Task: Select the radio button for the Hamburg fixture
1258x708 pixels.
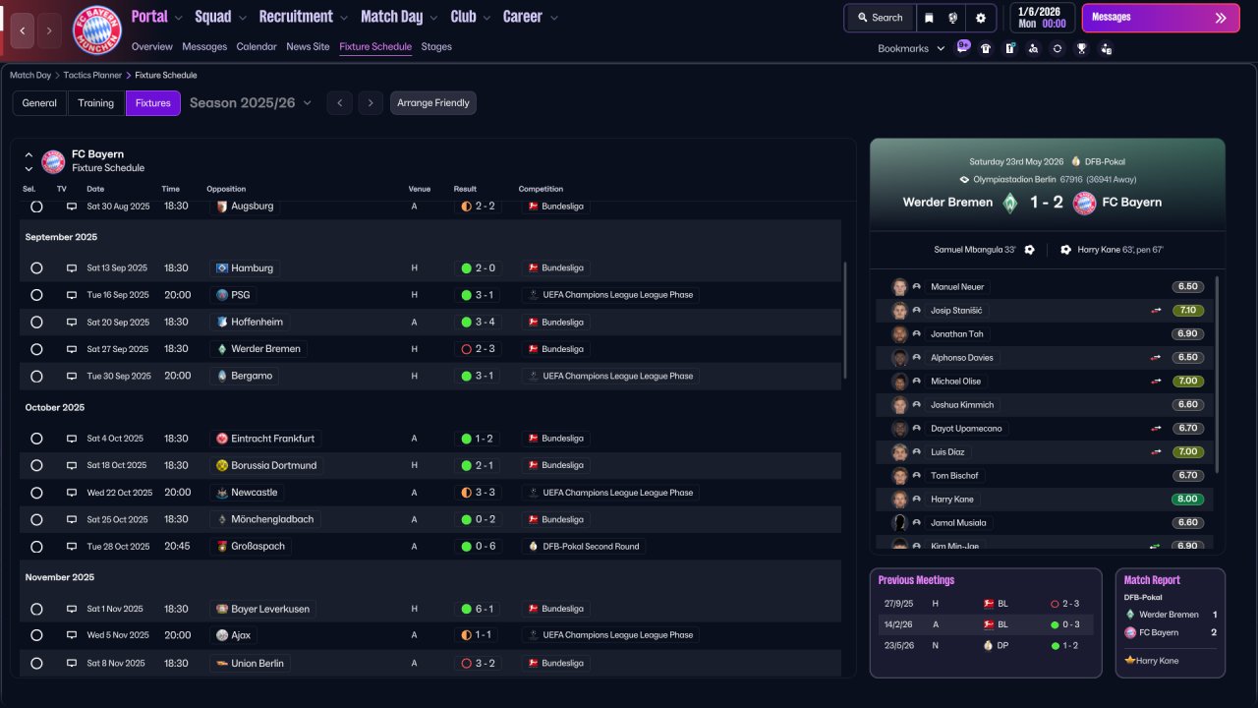Action: click(36, 267)
